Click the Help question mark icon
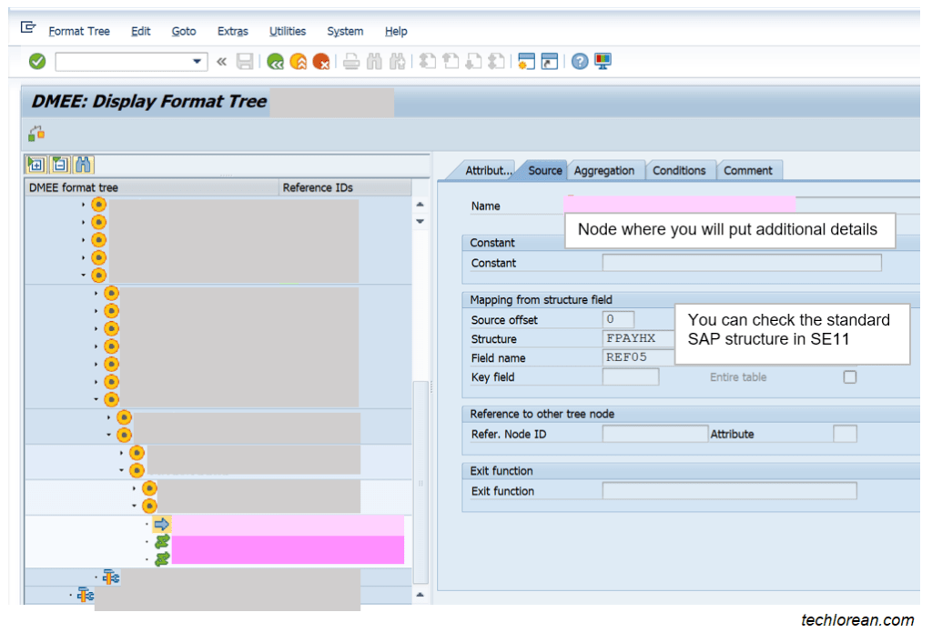 point(580,61)
